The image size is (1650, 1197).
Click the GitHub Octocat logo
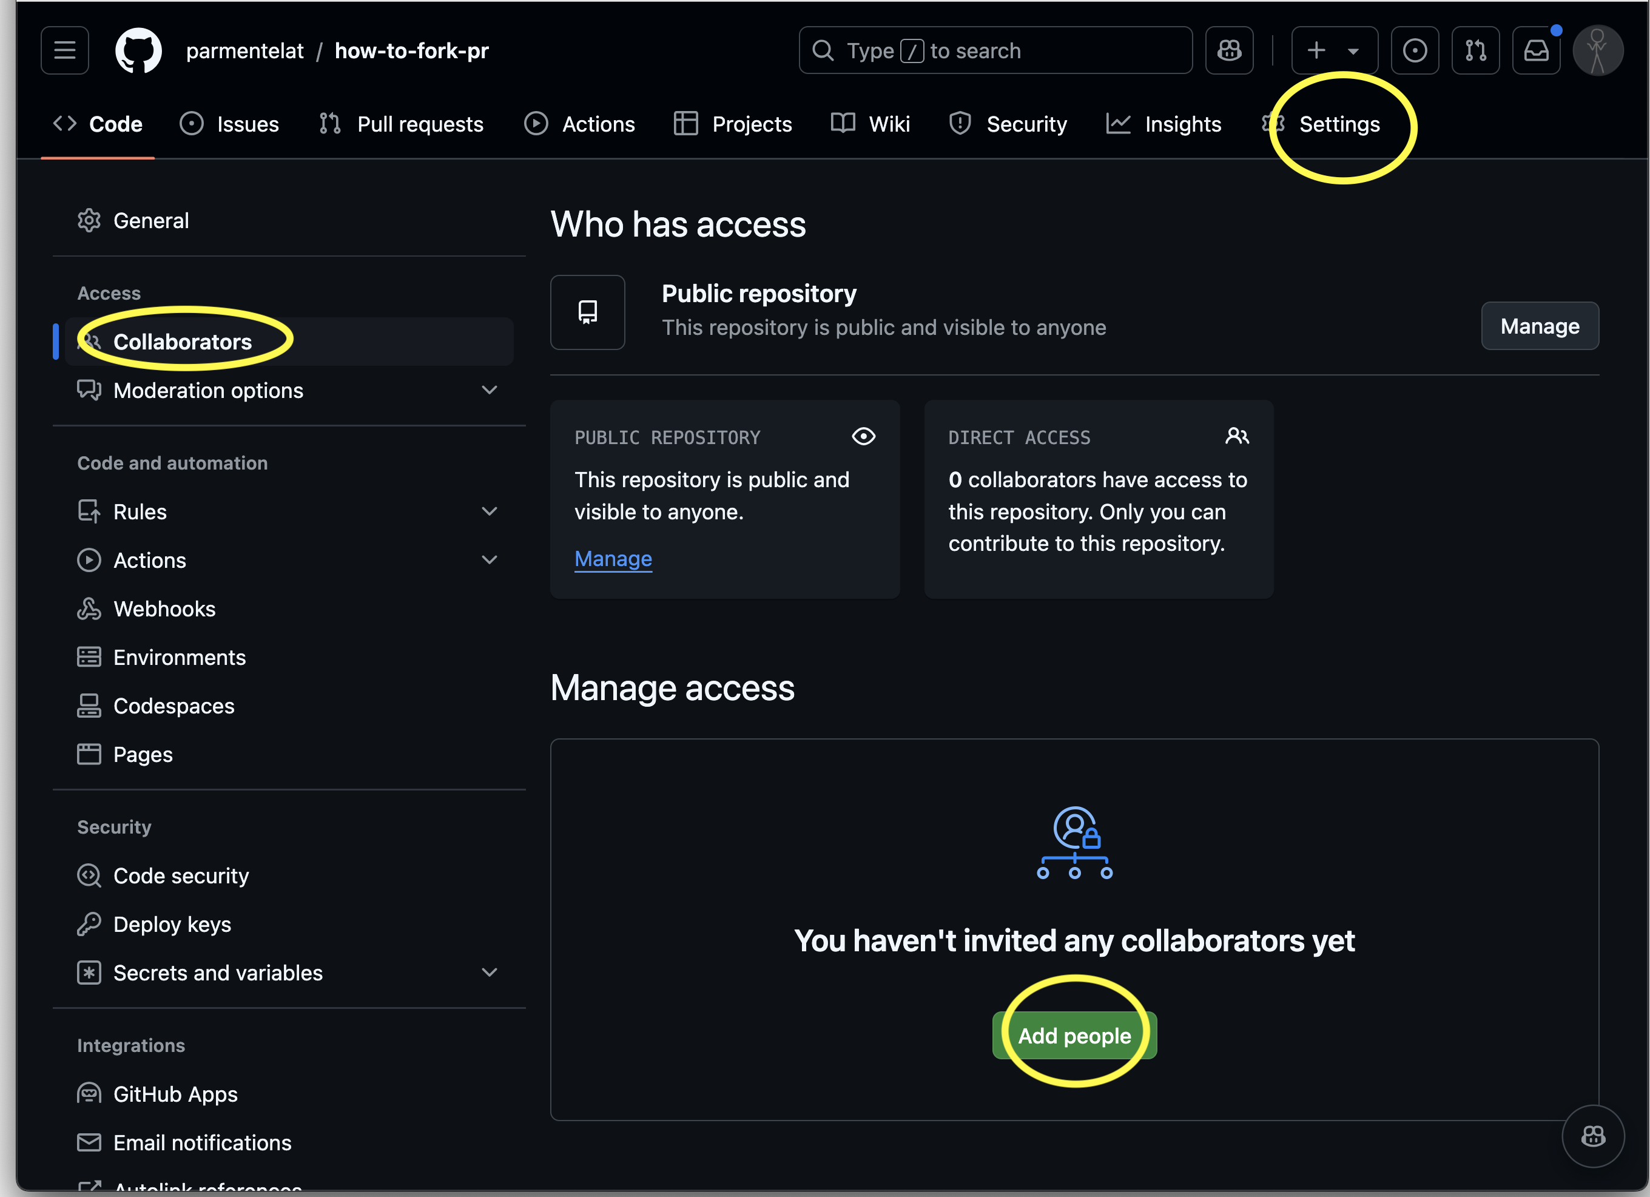pos(138,50)
